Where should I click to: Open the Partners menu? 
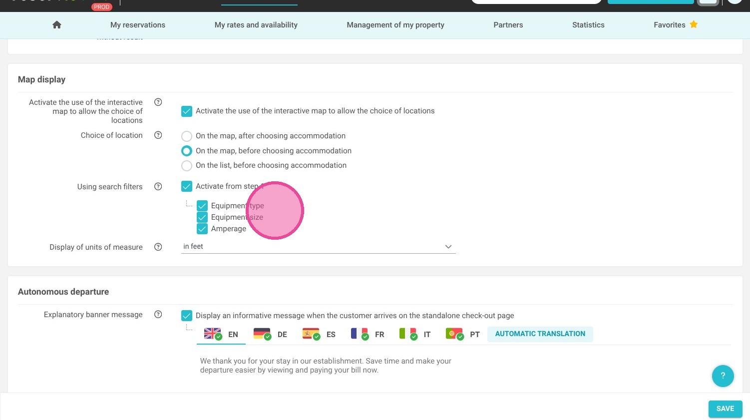tap(508, 25)
